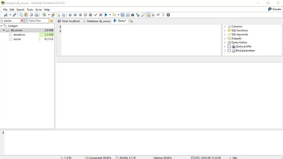Open the user manager icon
The width and height of the screenshot is (283, 159).
pyautogui.click(x=53, y=15)
